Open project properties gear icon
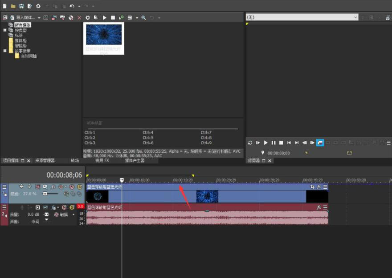Image resolution: width=392 pixels, height=278 pixels. click(x=39, y=5)
